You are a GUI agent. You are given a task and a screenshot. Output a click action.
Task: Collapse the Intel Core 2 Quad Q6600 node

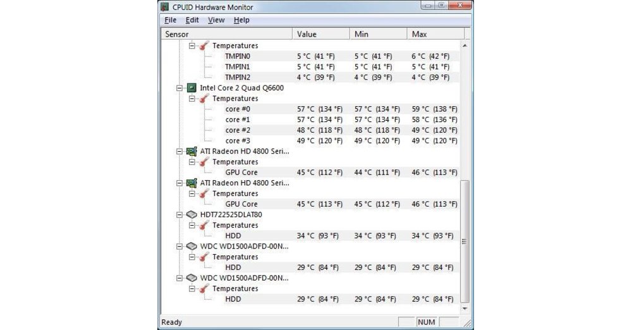pyautogui.click(x=179, y=88)
